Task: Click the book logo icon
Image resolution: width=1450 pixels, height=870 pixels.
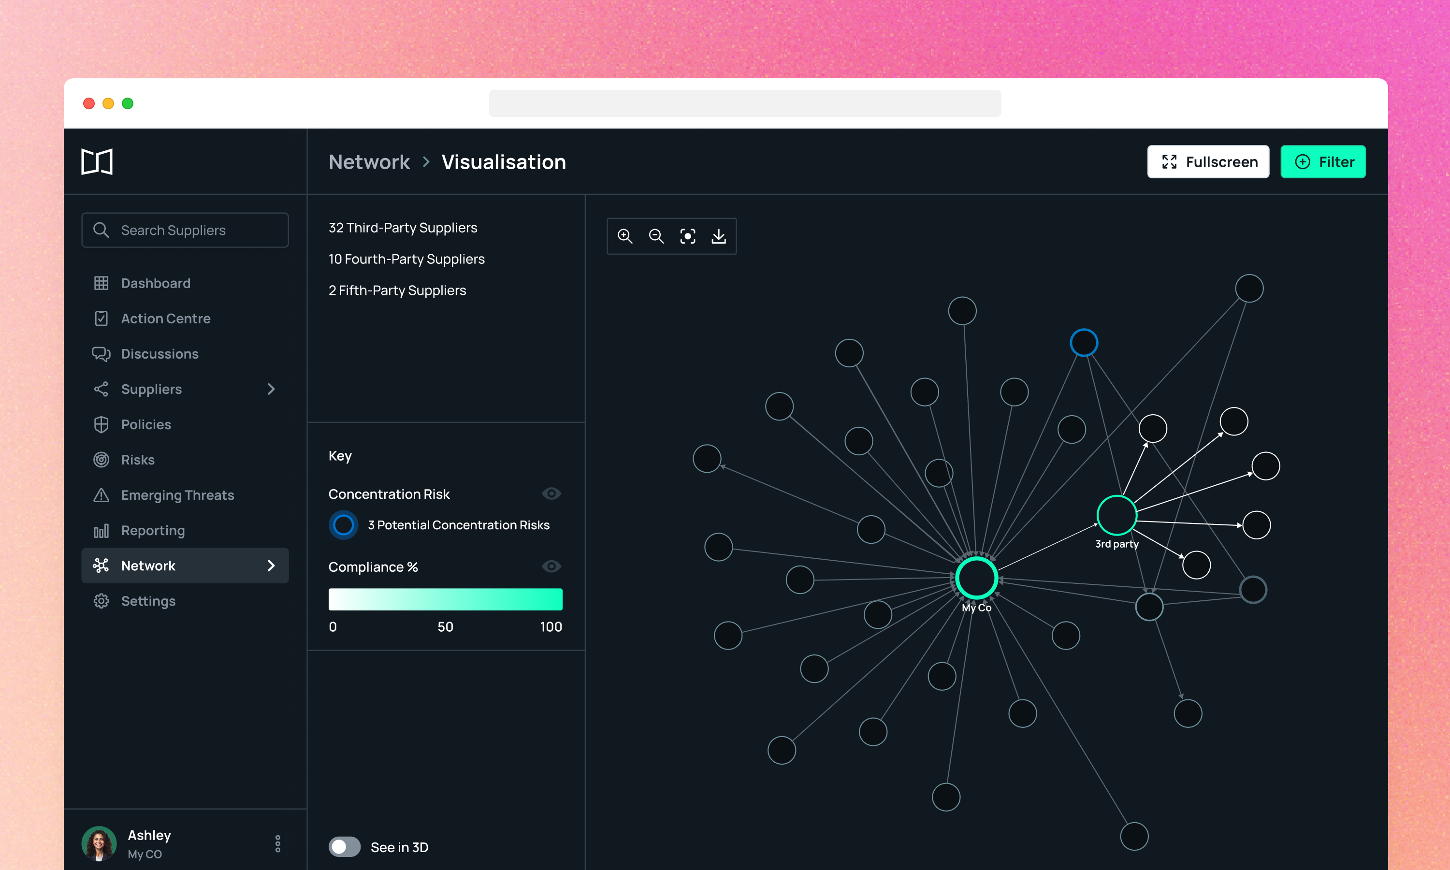Action: pos(97,162)
